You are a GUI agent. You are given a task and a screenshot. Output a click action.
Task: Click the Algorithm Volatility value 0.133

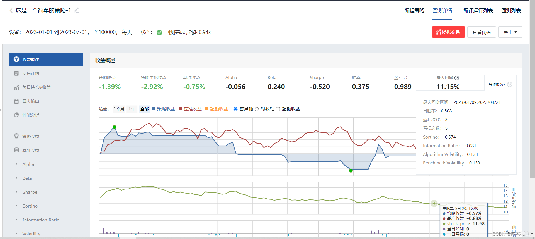coord(472,154)
